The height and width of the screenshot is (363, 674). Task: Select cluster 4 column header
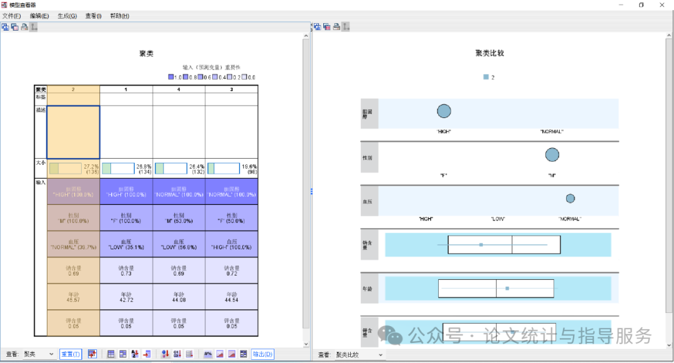point(179,89)
